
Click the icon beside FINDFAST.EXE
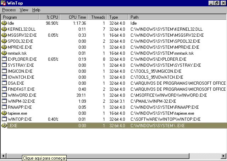pos(4,89)
